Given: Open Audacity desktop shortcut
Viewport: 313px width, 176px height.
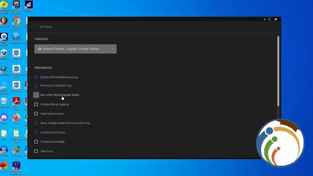Looking at the screenshot, I should [x=4, y=151].
